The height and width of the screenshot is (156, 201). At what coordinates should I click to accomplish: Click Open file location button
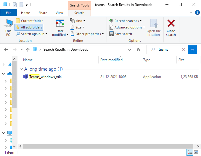click(x=154, y=28)
